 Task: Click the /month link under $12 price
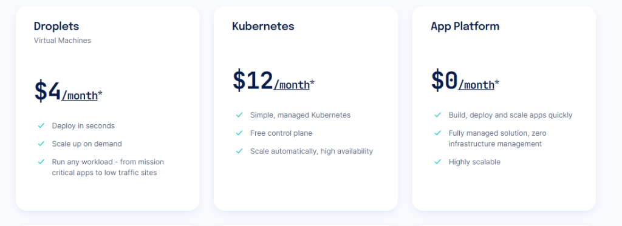tap(292, 85)
